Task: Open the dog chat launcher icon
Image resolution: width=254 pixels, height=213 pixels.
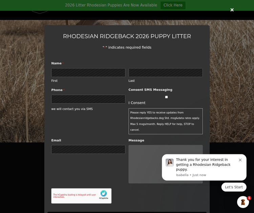Action: pyautogui.click(x=243, y=202)
